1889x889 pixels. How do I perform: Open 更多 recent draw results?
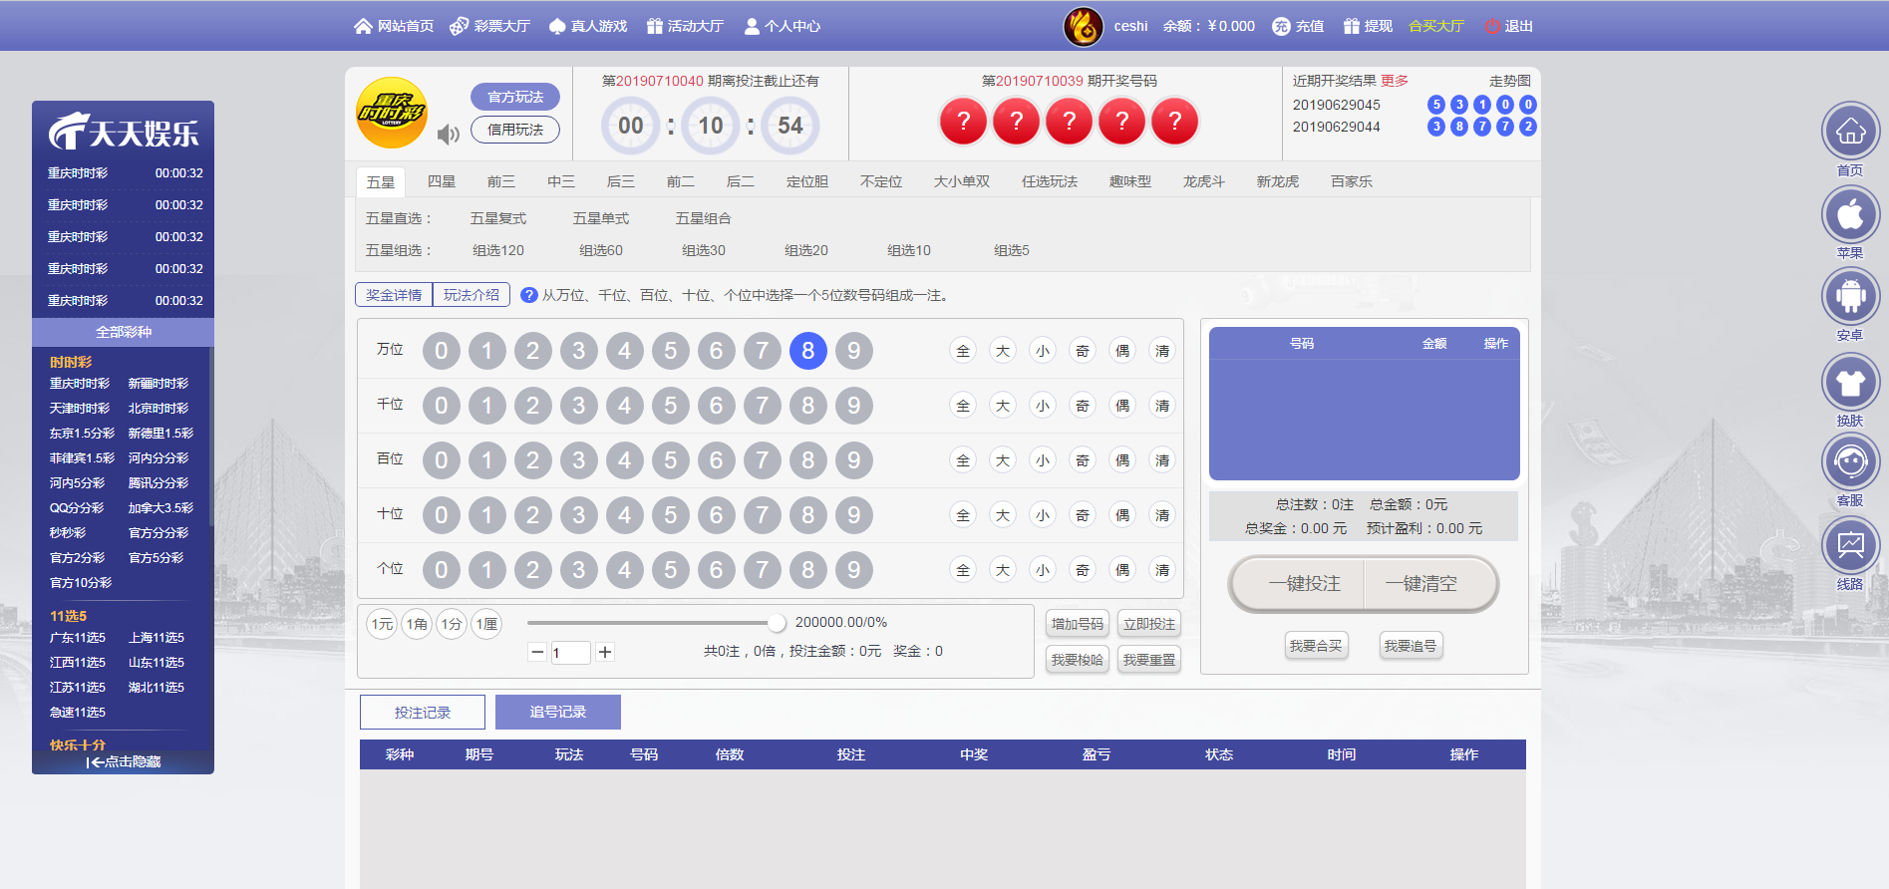1394,81
